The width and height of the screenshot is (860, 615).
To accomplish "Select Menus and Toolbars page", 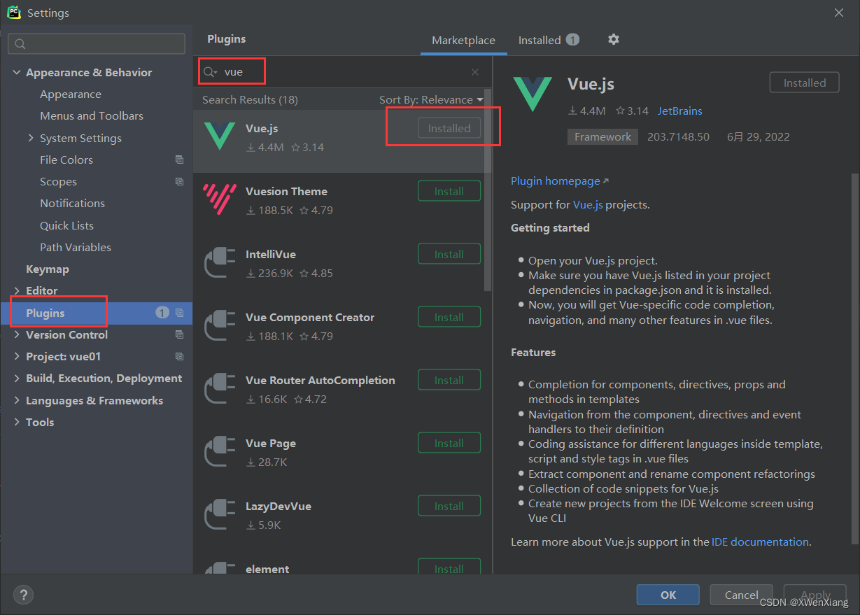I will pos(92,116).
